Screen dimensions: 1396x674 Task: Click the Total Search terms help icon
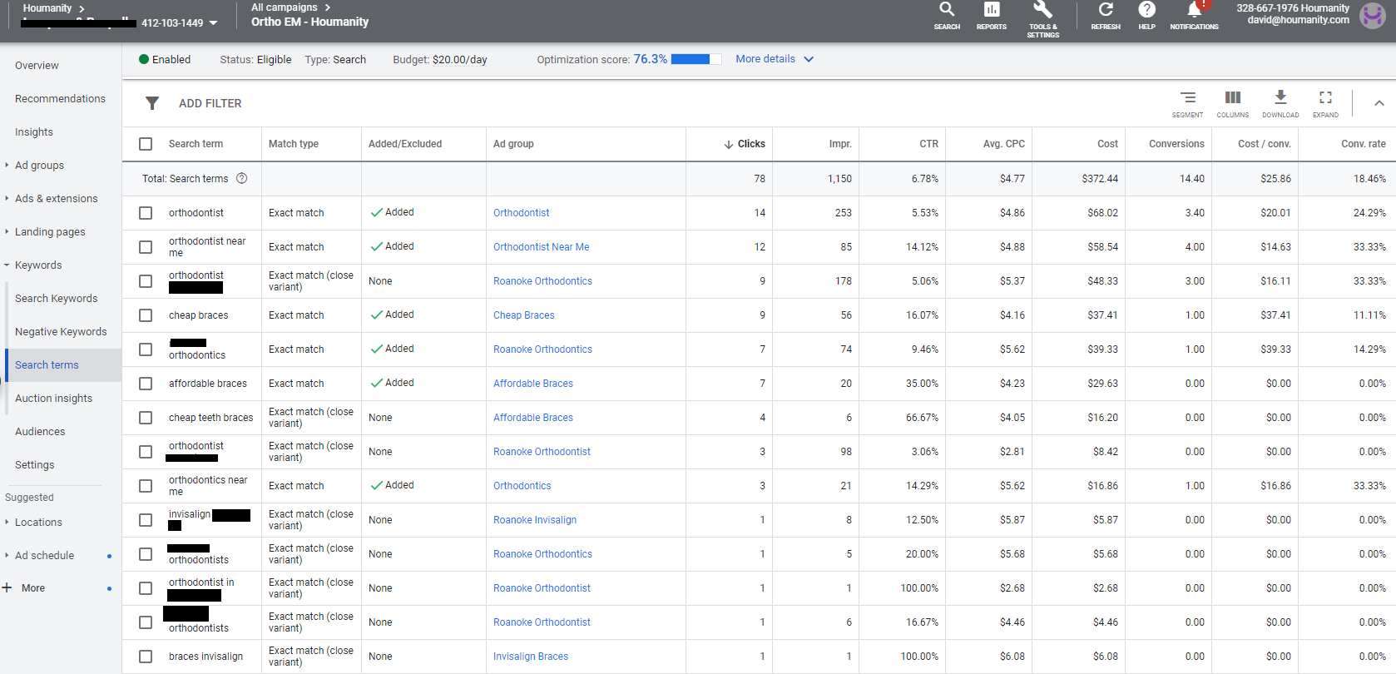[242, 178]
